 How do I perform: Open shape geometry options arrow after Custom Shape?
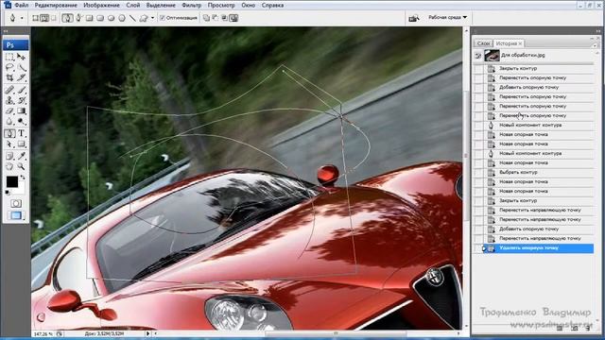pos(152,18)
